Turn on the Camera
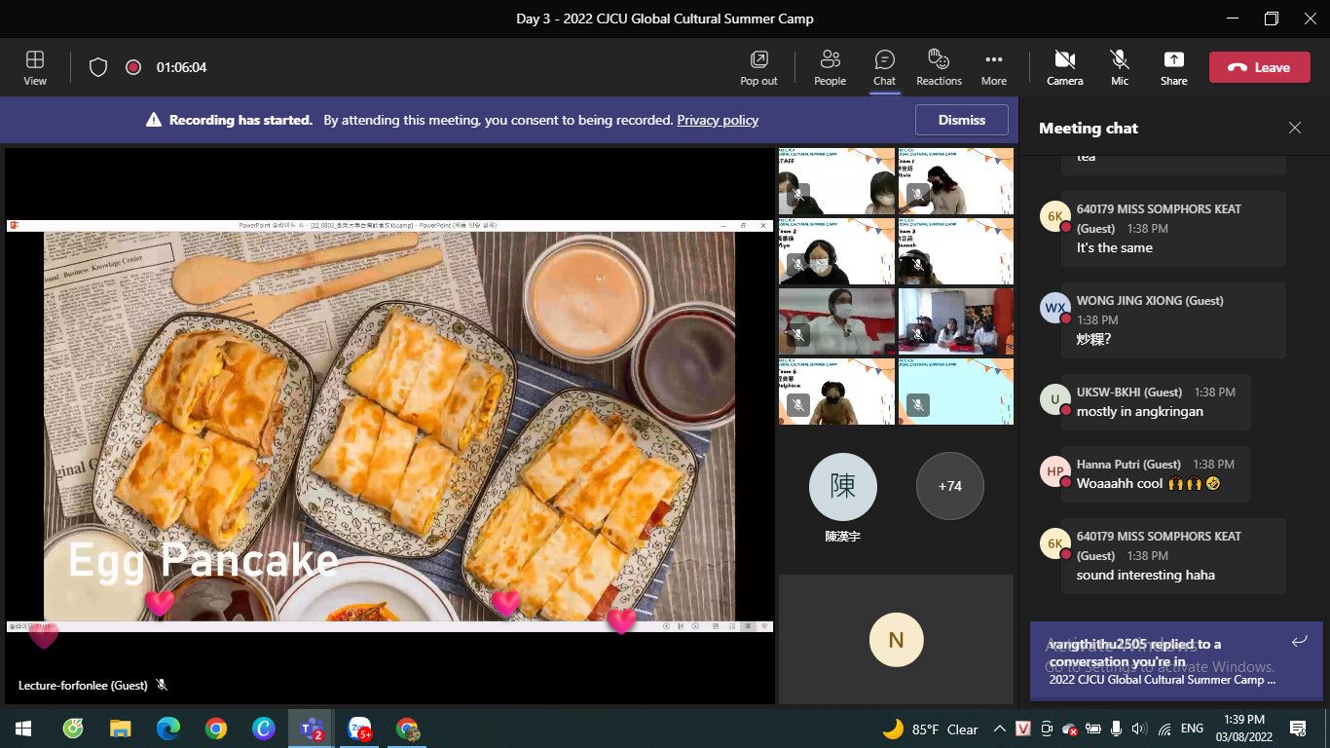1330x748 pixels. 1064,67
